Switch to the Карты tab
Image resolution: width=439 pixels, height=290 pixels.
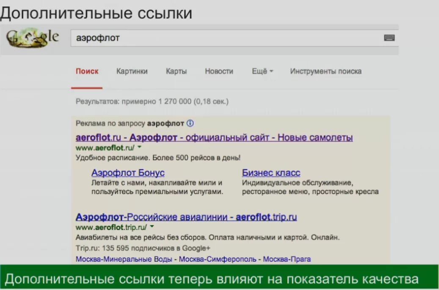pos(176,71)
